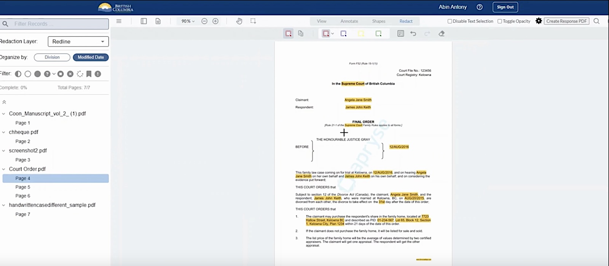
Task: Filter by question mark status
Action: 47,74
